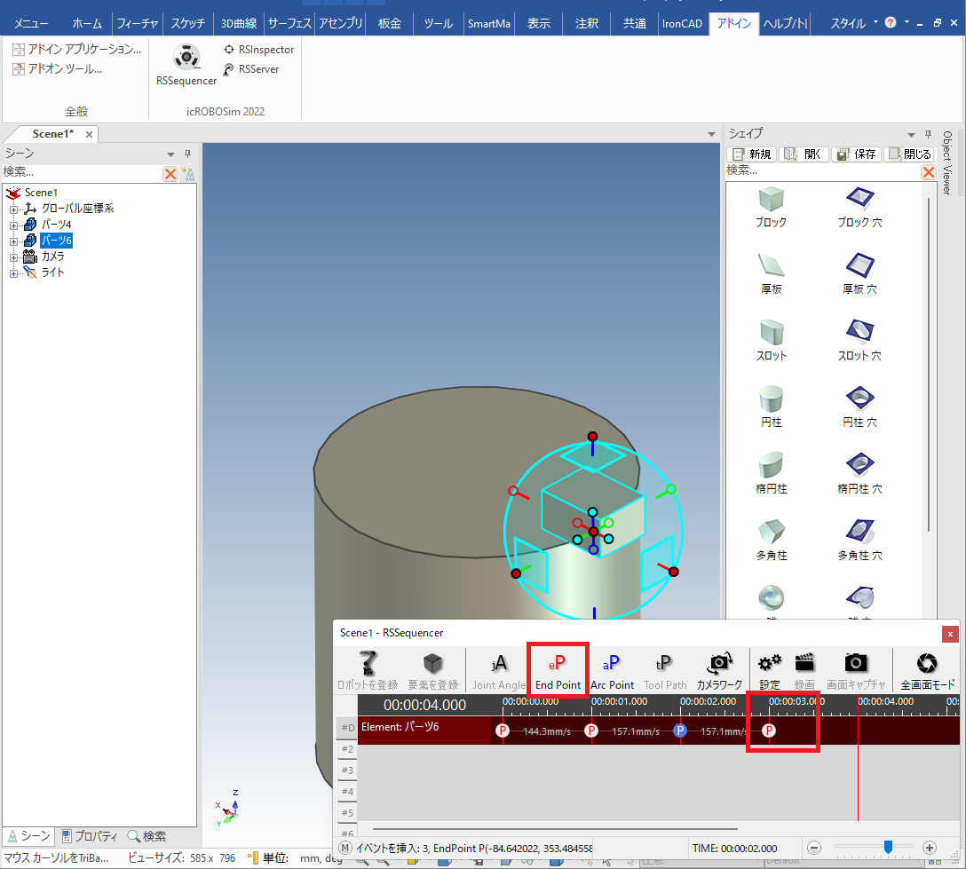Expand the グローバル座標系 node
The image size is (966, 869).
pyautogui.click(x=14, y=209)
